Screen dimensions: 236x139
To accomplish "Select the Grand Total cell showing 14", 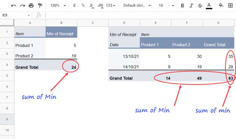I will click(156, 76).
